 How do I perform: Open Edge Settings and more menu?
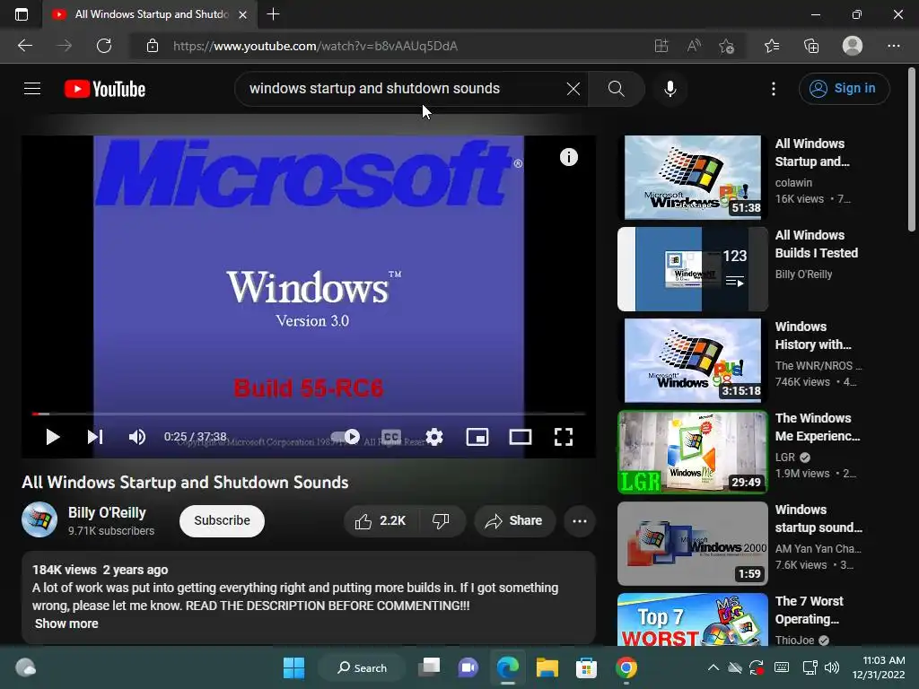click(893, 46)
